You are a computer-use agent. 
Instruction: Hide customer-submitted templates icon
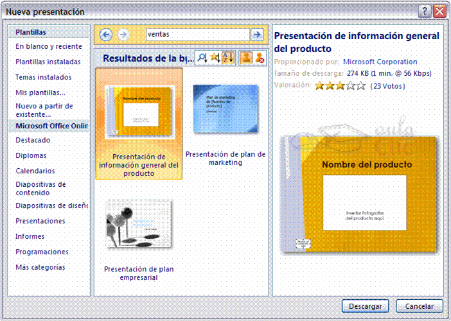(x=260, y=58)
